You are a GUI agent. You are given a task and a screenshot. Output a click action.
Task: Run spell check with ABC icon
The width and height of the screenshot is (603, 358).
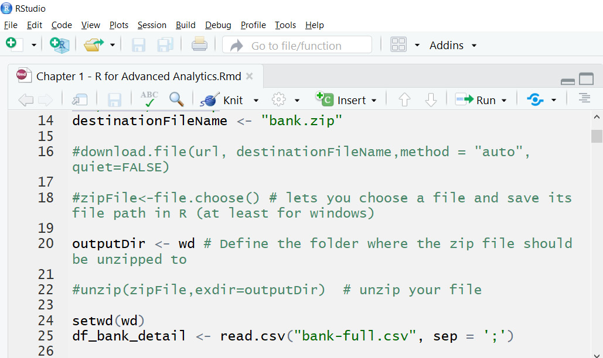point(149,99)
